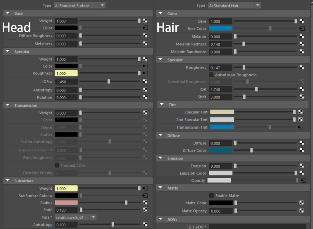This screenshot has height=229, width=313.
Task: Click the Subsurface Weight value field
Action: pyautogui.click(x=66, y=188)
